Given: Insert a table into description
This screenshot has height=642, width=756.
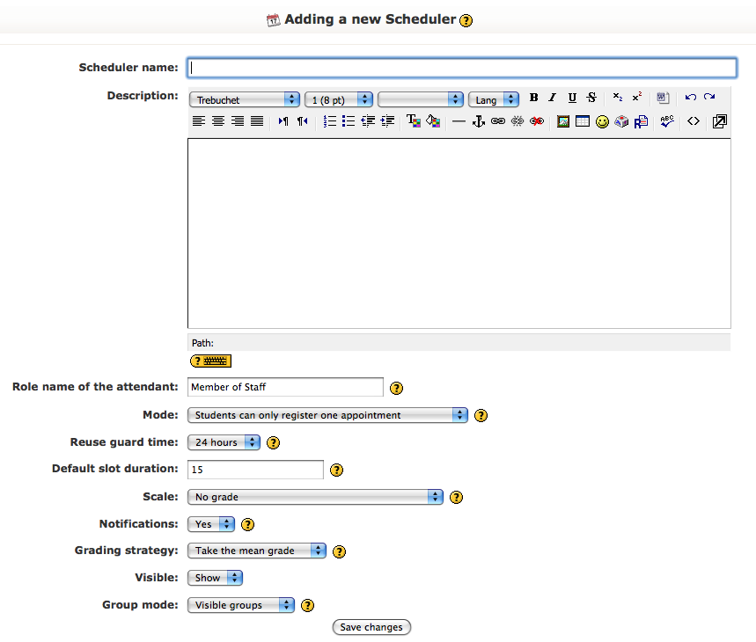Looking at the screenshot, I should (583, 121).
